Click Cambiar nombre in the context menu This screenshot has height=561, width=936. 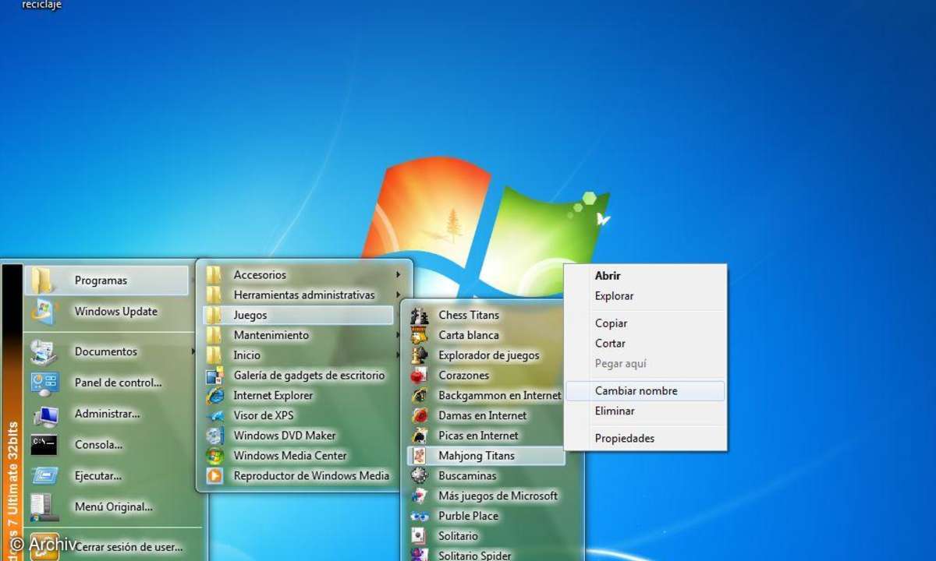tap(645, 391)
